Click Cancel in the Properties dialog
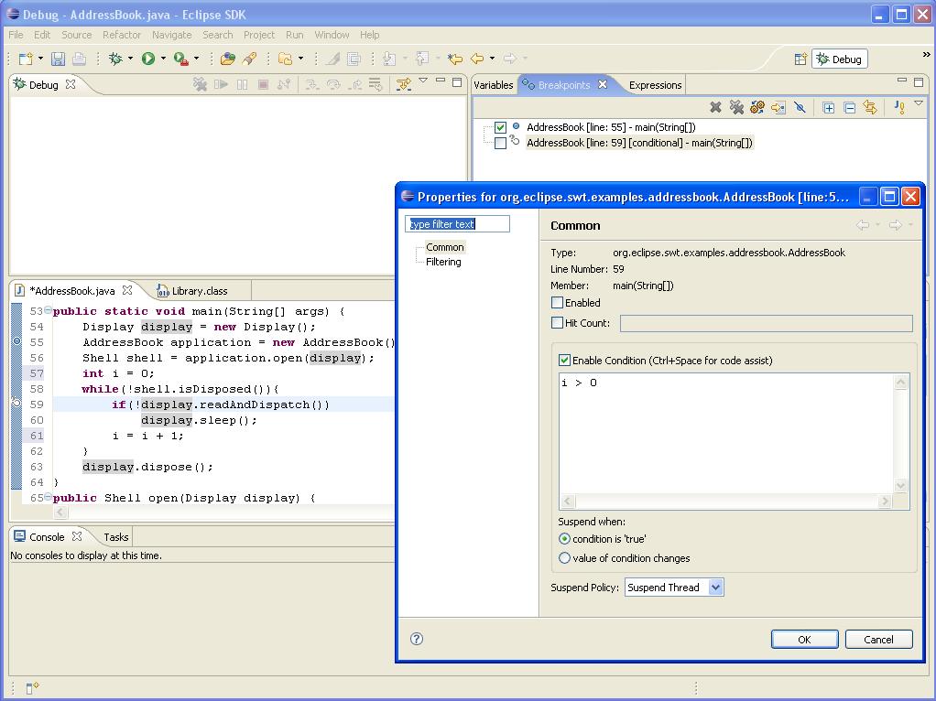The height and width of the screenshot is (701, 936). point(878,639)
